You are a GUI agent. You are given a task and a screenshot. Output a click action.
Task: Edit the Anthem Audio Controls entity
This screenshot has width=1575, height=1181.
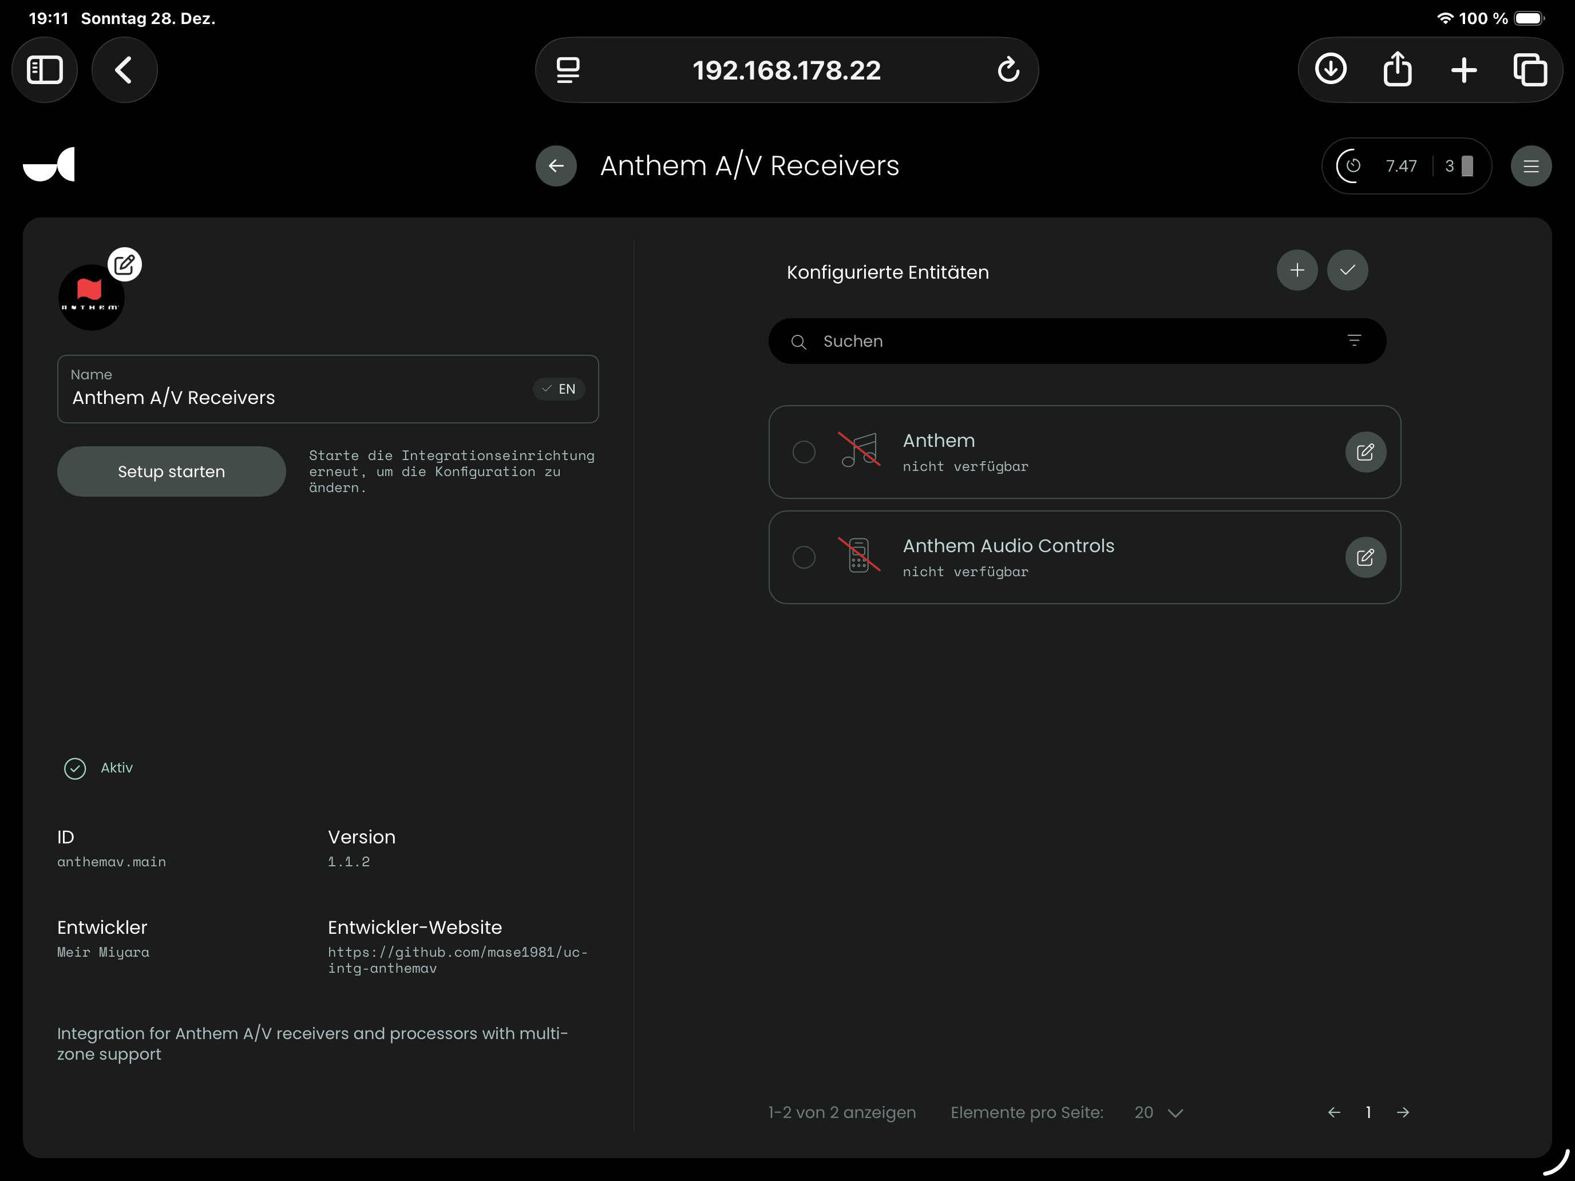(x=1365, y=557)
